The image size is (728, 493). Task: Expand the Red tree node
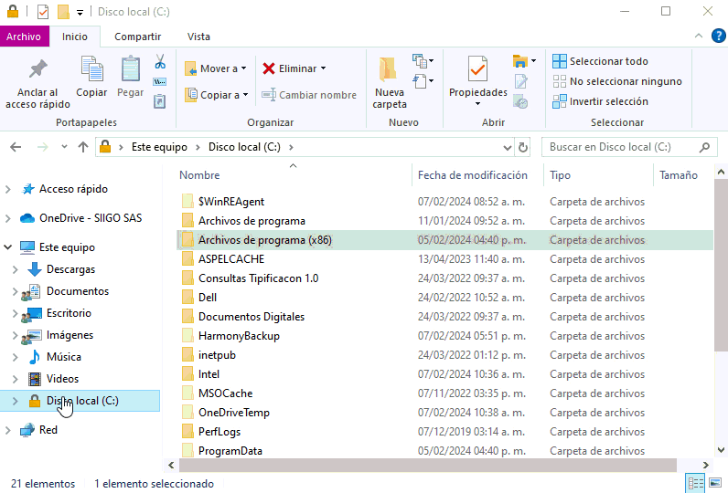click(x=8, y=430)
